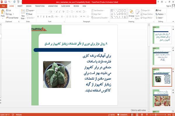
Task: Switch to Slide Sorter view in status bar
Action: click(x=137, y=115)
